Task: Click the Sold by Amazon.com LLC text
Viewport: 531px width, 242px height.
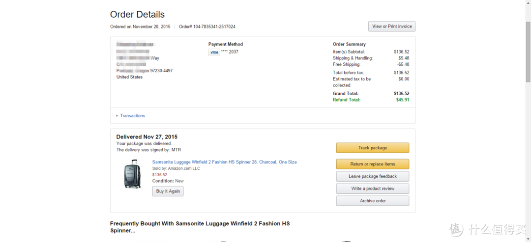Action: 176,168
